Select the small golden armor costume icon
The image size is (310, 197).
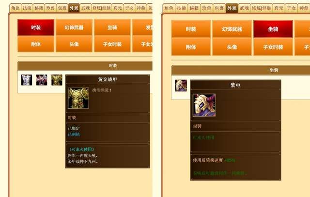point(57,80)
